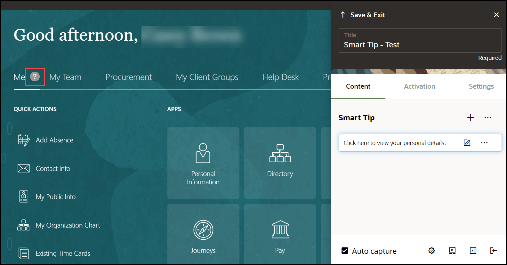Click the Existing Time Cards link
Screen dimensions: 507x265
click(x=63, y=253)
